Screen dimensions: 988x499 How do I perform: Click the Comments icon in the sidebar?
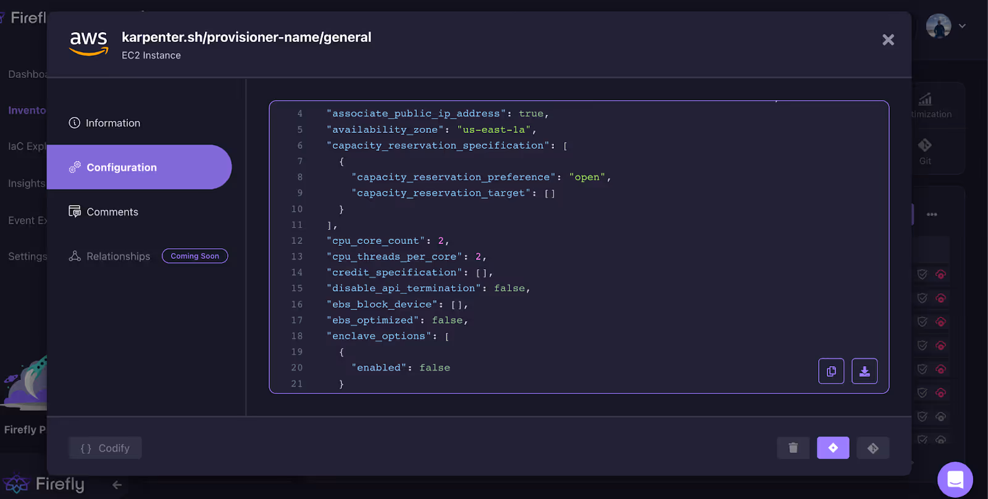(x=75, y=211)
